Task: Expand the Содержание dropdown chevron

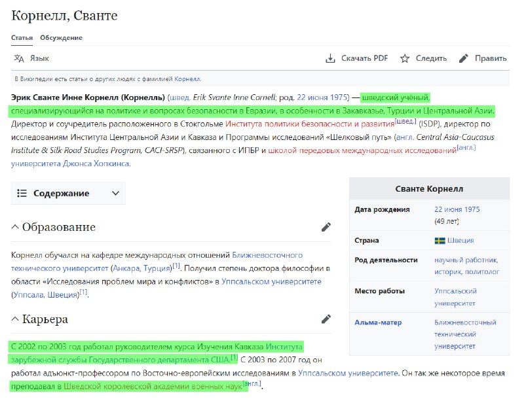Action: click(116, 193)
